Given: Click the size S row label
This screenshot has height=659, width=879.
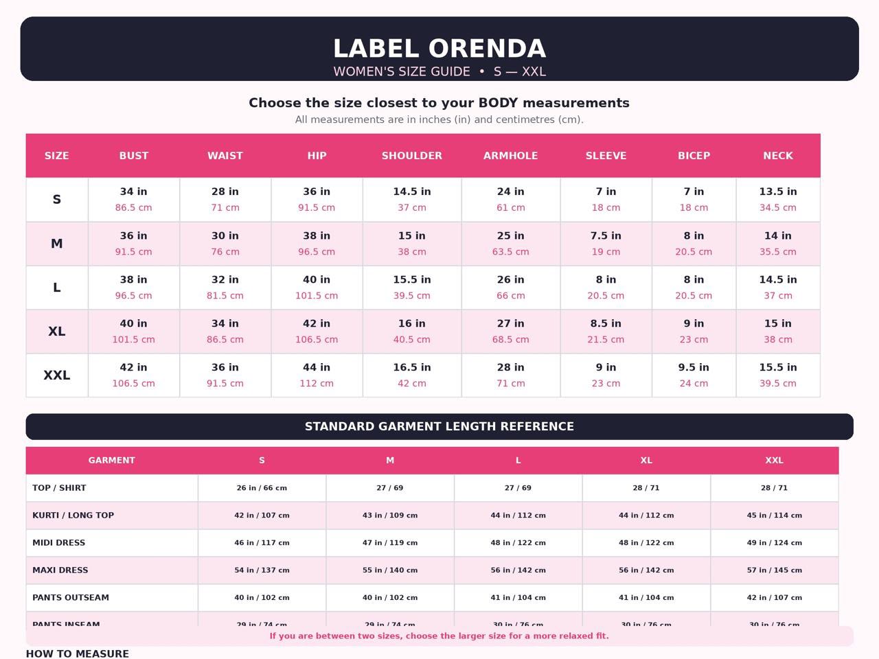Looking at the screenshot, I should coord(57,200).
